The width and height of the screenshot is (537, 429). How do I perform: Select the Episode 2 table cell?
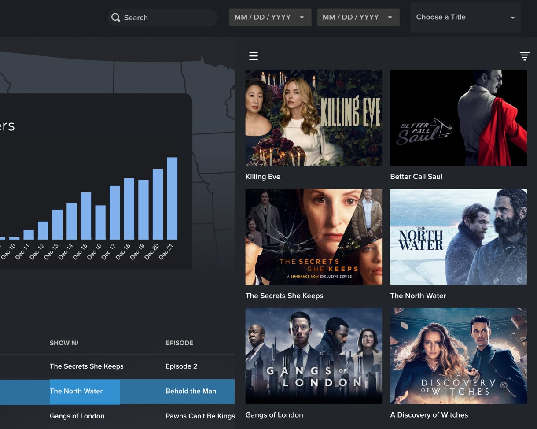click(181, 366)
